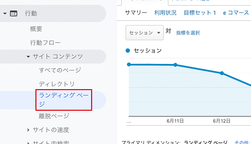Expand the サイトの速度 submenu

click(x=29, y=130)
